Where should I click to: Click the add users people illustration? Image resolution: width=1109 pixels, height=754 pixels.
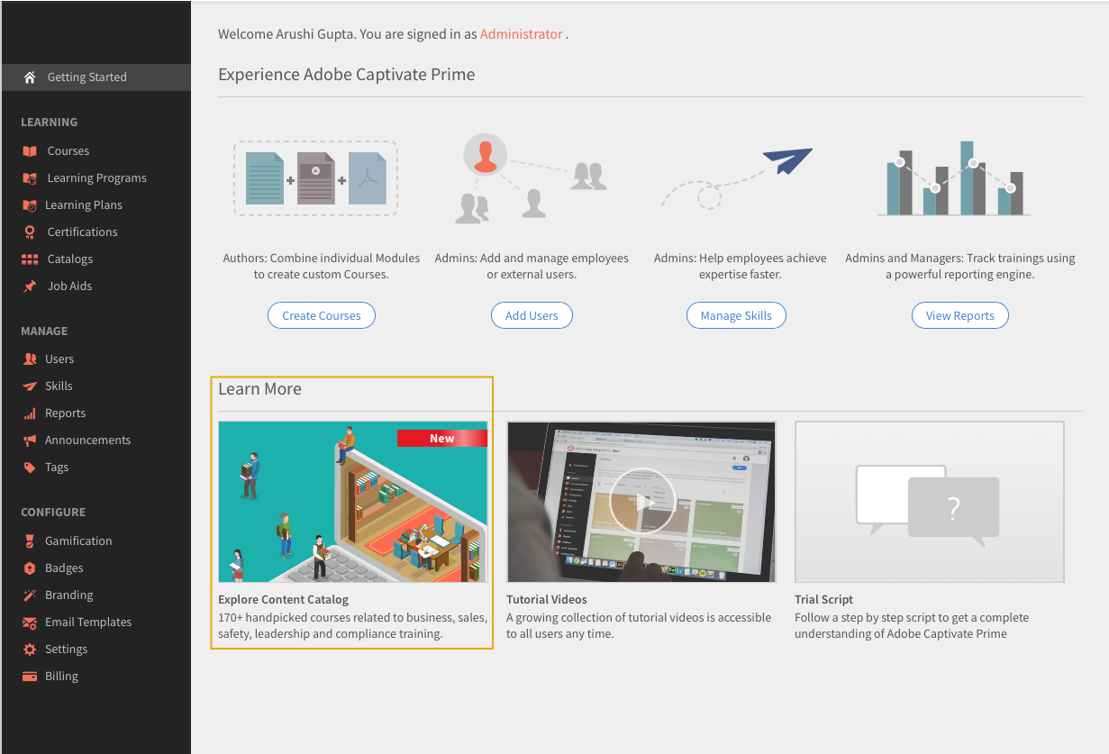[531, 178]
